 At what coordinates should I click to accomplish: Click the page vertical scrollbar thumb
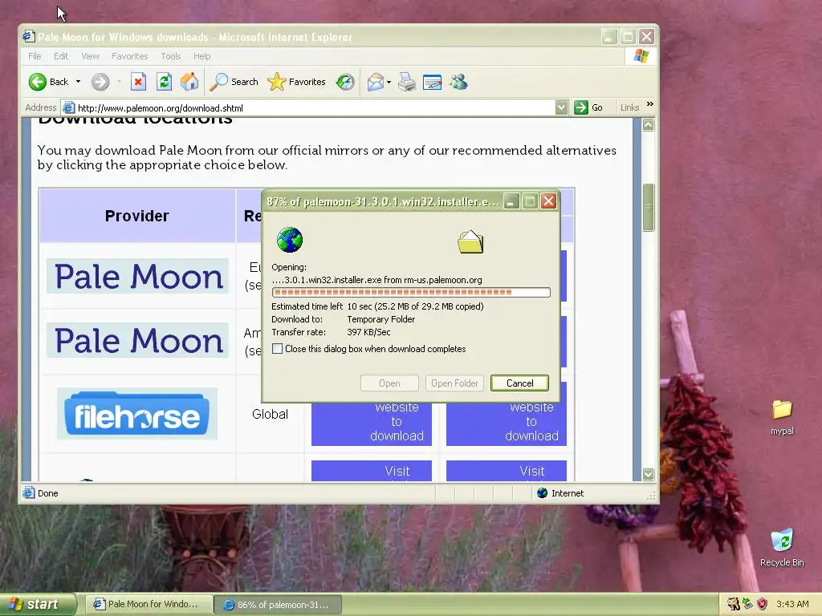tap(648, 208)
